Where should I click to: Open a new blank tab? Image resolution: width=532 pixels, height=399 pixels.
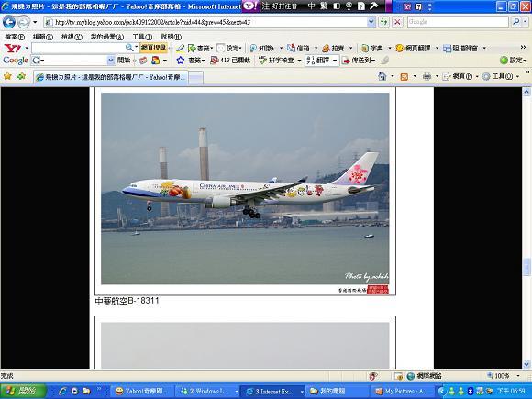tap(195, 78)
